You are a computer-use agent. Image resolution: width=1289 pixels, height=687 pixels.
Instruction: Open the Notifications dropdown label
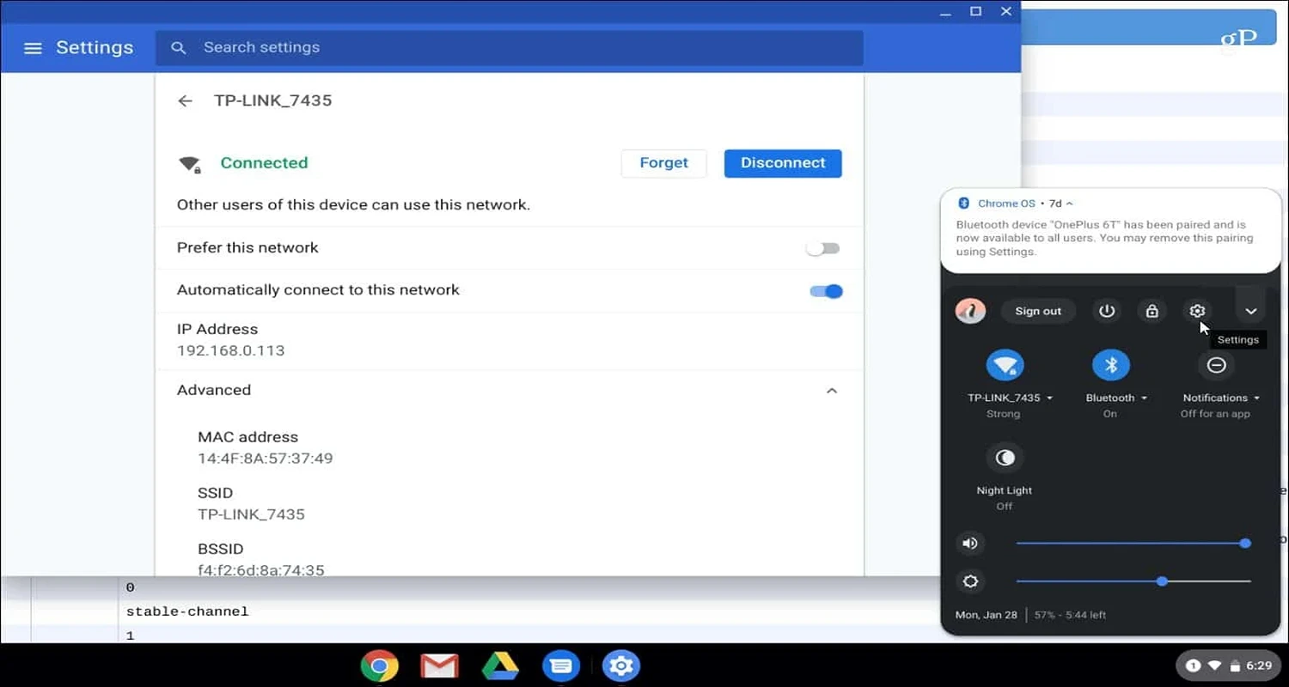(x=1221, y=398)
